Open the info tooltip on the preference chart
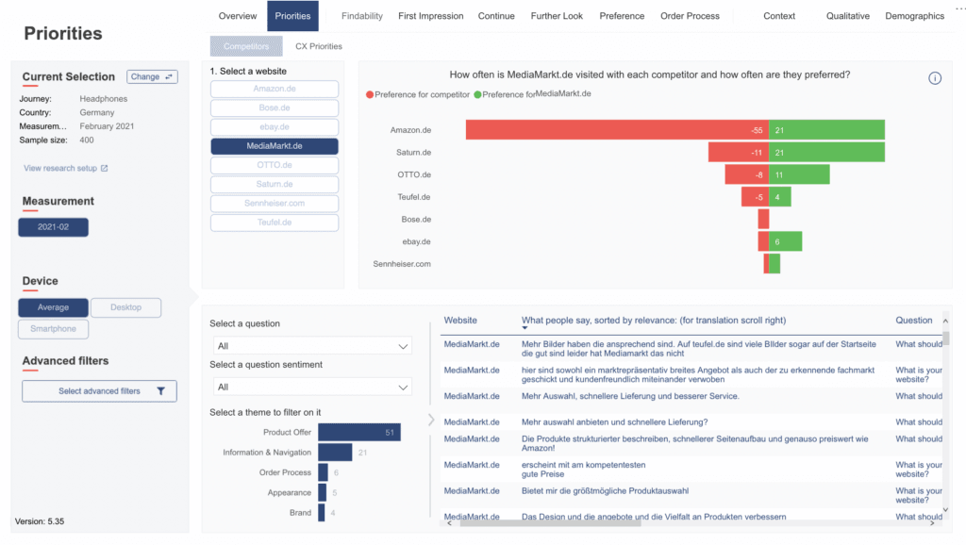This screenshot has height=545, width=966. pyautogui.click(x=935, y=78)
